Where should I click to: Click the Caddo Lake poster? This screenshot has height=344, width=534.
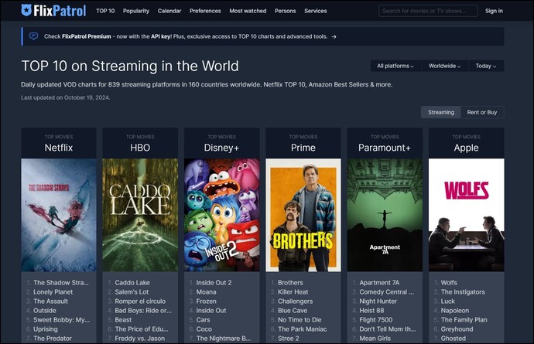[140, 215]
